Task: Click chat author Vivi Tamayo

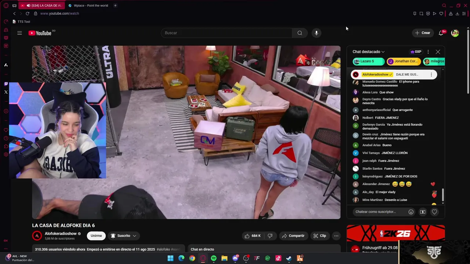Action: pos(371,153)
